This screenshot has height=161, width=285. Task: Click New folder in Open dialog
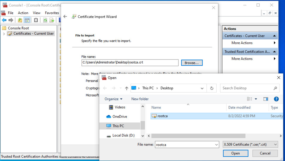140,99
